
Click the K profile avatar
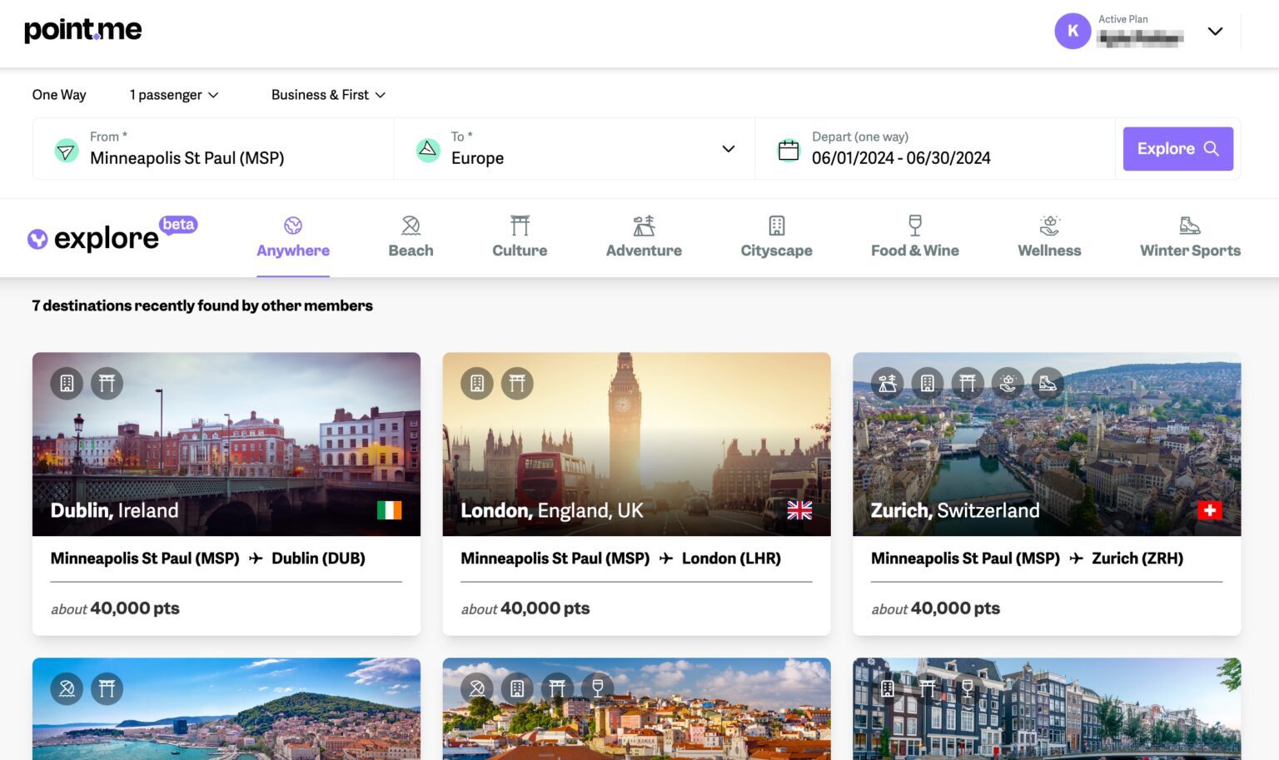1072,31
